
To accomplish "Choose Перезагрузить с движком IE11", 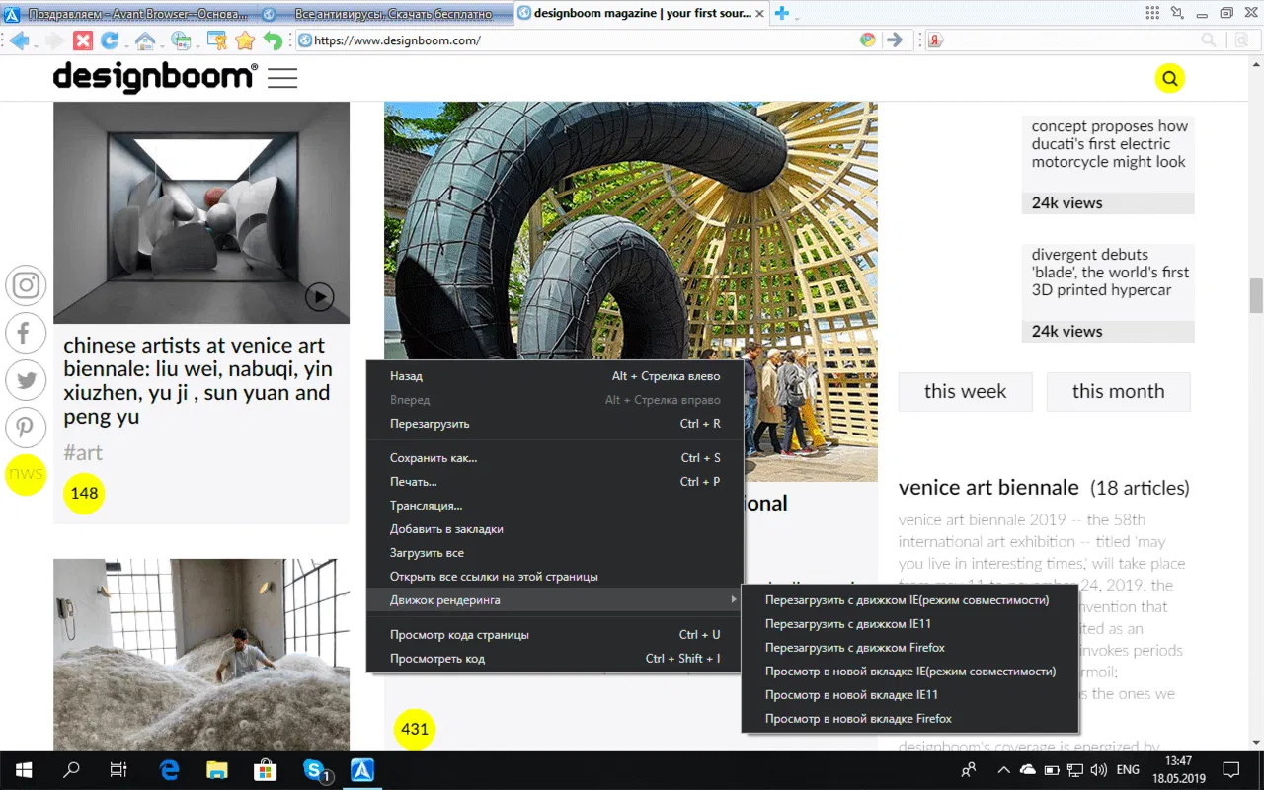I will click(x=908, y=624).
